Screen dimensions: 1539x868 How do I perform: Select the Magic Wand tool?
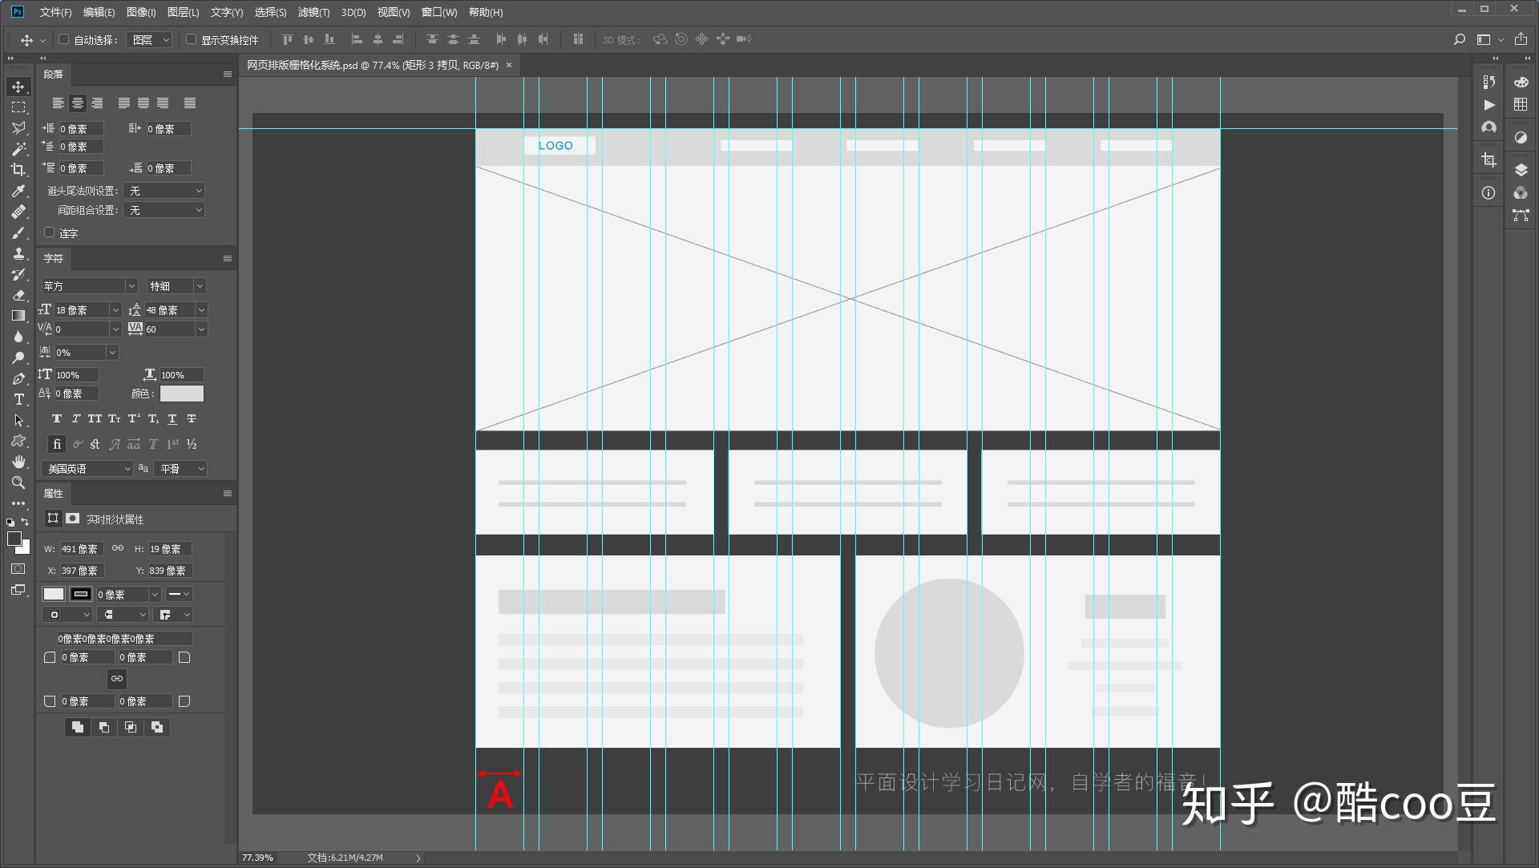click(18, 149)
